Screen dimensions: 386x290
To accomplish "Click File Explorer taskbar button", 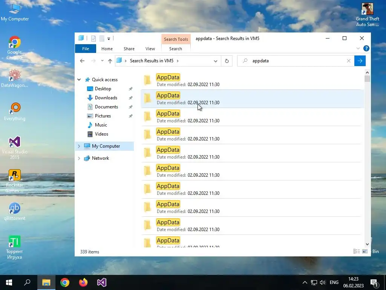I will click(46, 282).
